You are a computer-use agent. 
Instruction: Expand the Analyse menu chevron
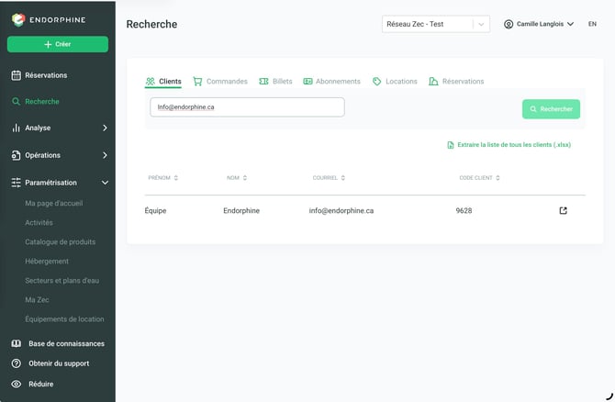tap(105, 128)
